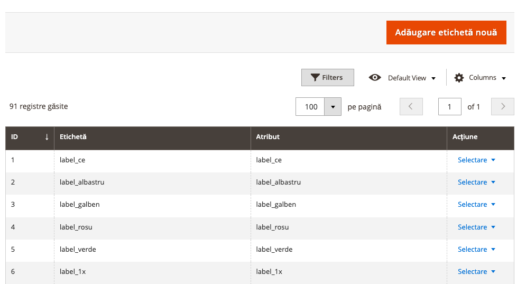Click the eye icon beside Default View
This screenshot has height=284, width=526.
(375, 78)
